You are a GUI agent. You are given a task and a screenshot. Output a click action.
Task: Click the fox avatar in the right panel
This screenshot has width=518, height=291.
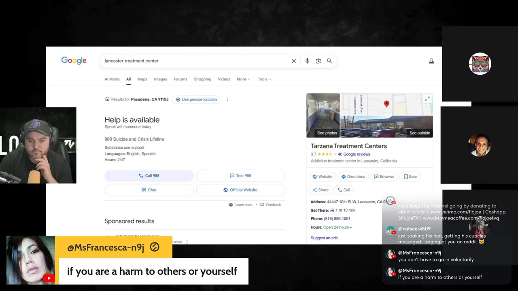tap(480, 64)
